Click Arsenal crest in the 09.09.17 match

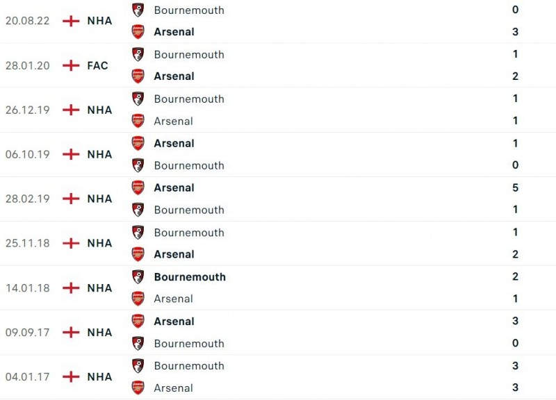click(138, 321)
